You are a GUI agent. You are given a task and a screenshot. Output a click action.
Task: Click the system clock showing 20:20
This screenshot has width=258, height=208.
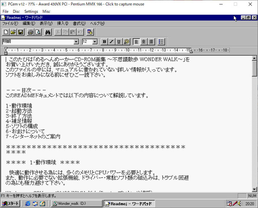pyautogui.click(x=250, y=204)
